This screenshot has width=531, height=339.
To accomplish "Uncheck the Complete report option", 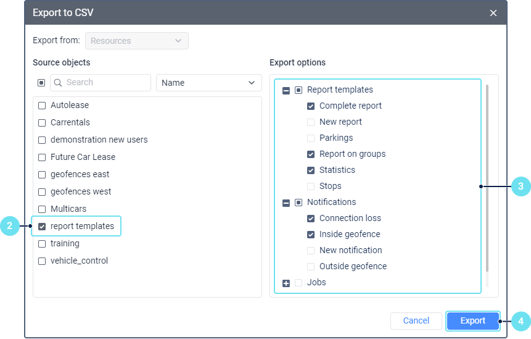I will point(311,106).
